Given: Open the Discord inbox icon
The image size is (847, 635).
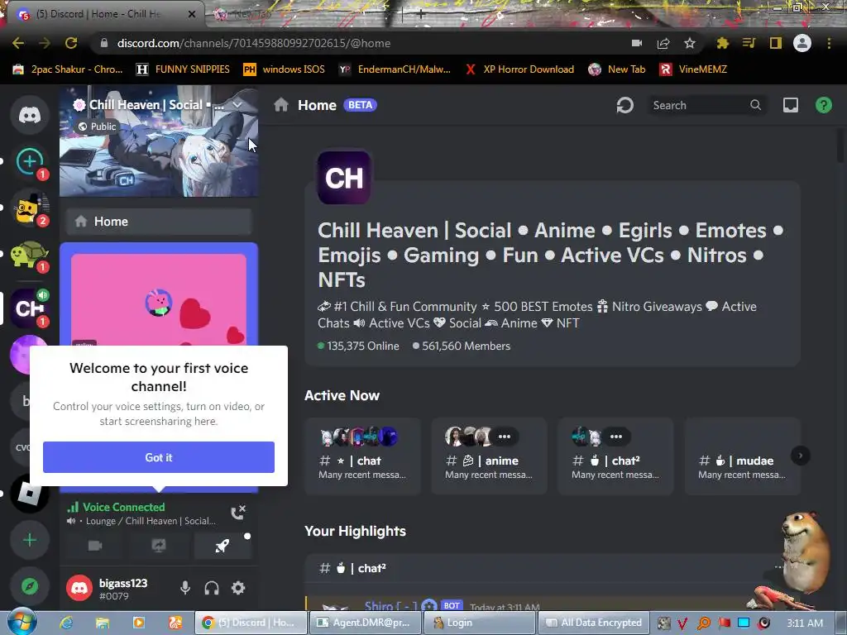Looking at the screenshot, I should click(x=790, y=105).
